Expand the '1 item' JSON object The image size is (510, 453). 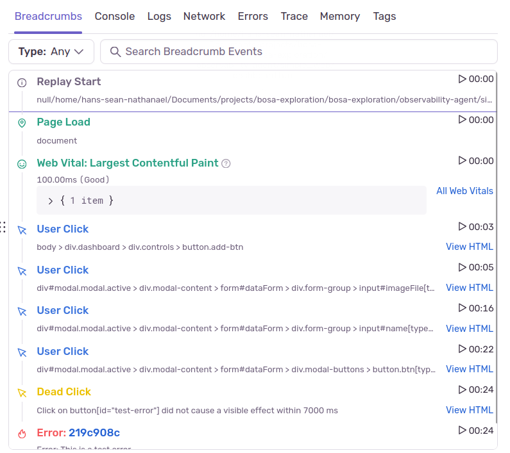coord(51,201)
